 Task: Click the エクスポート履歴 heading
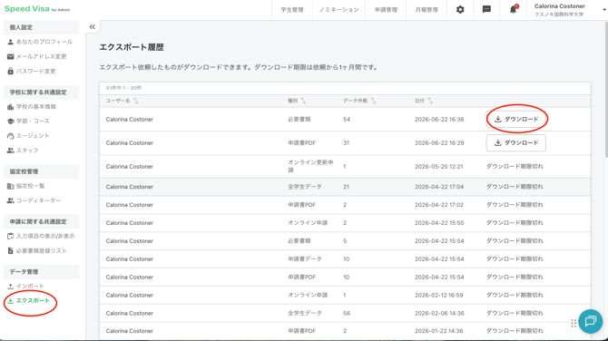tap(132, 47)
